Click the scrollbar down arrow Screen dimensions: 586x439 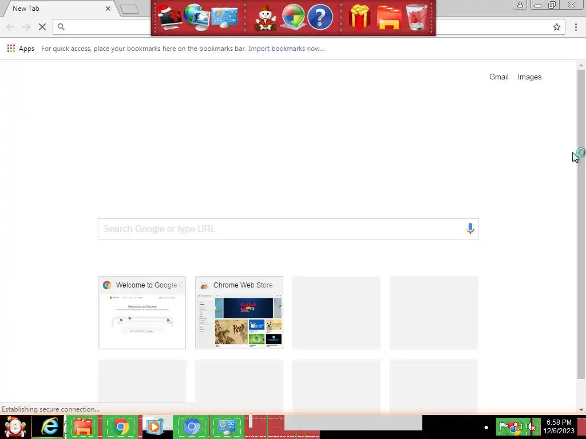(581, 409)
